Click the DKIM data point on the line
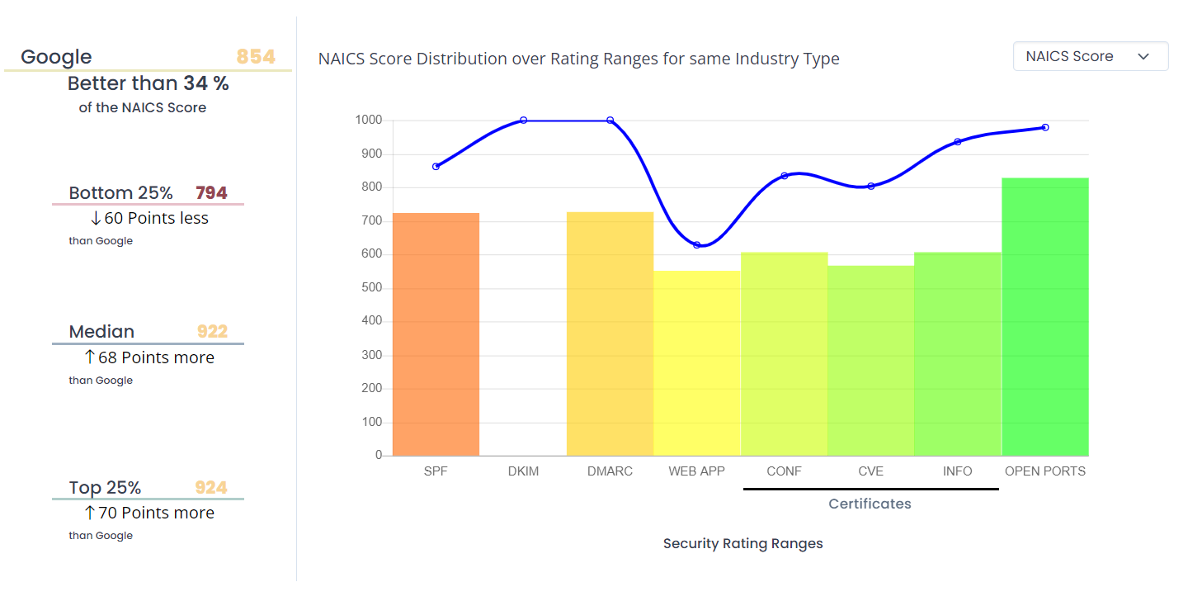1188x601 pixels. pos(523,119)
